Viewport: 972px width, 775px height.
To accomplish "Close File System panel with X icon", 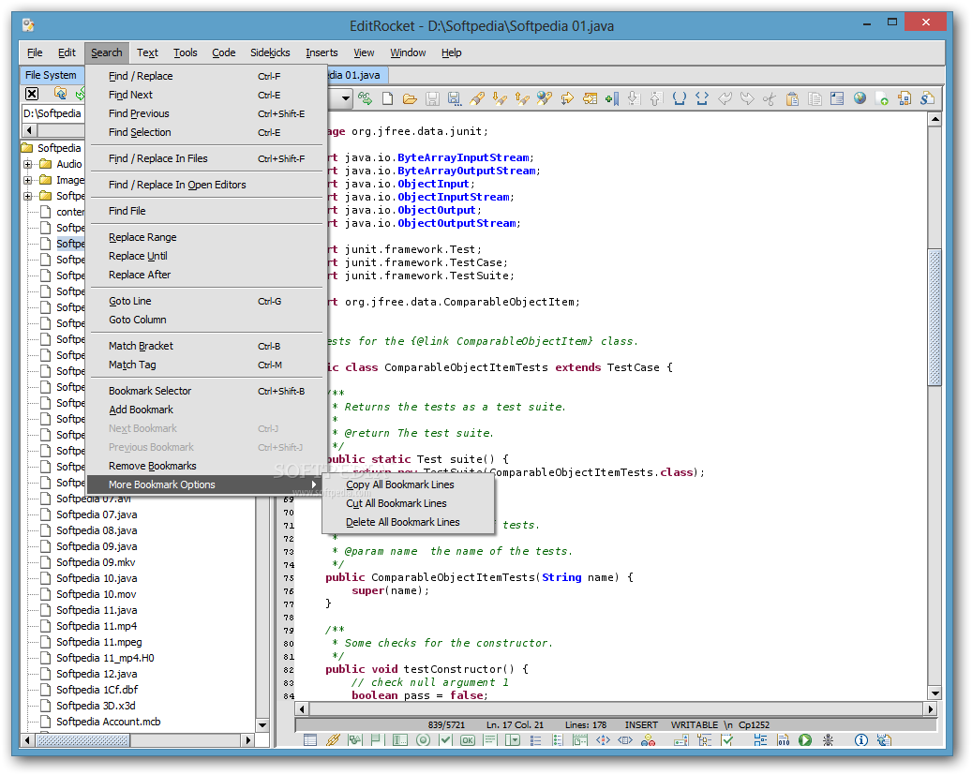I will click(32, 94).
